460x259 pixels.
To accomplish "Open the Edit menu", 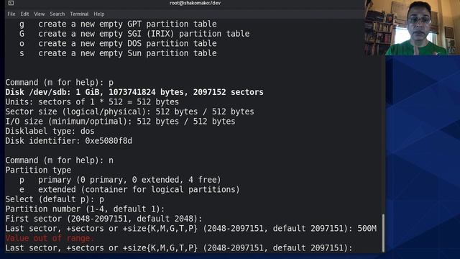I will [x=24, y=14].
